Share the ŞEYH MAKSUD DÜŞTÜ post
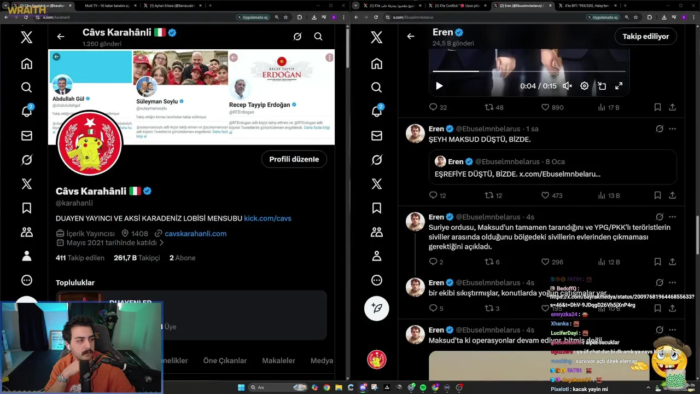The height and width of the screenshot is (394, 700). 673,195
